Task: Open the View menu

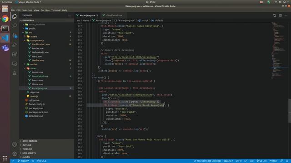Action: tap(36, 10)
